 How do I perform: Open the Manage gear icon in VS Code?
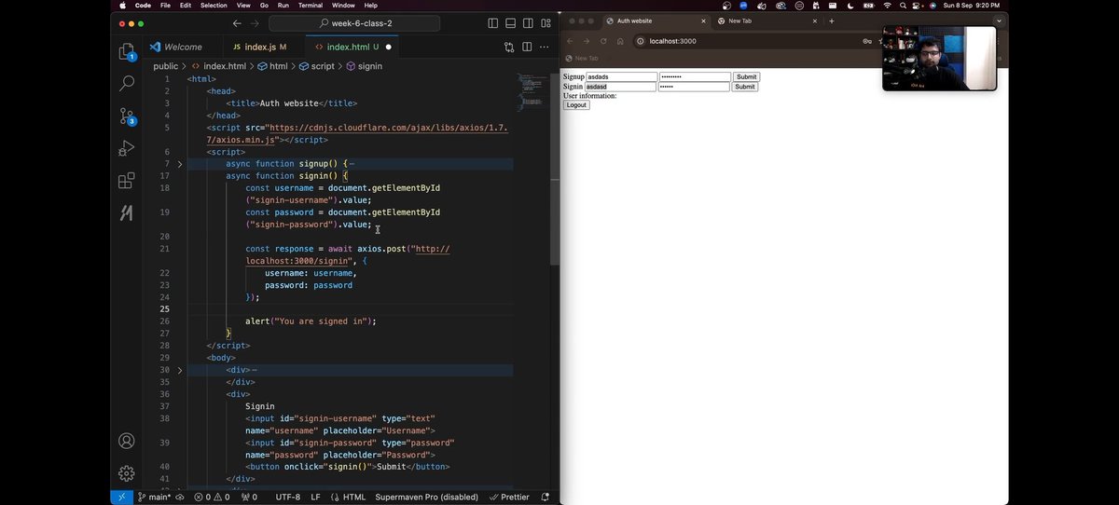coord(127,473)
